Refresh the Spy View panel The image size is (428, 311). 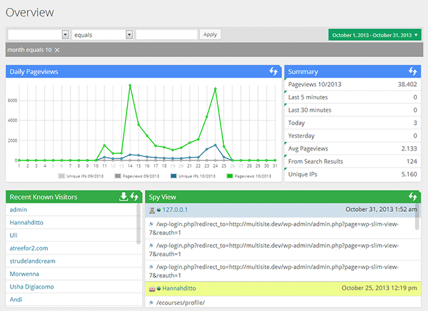pos(413,197)
